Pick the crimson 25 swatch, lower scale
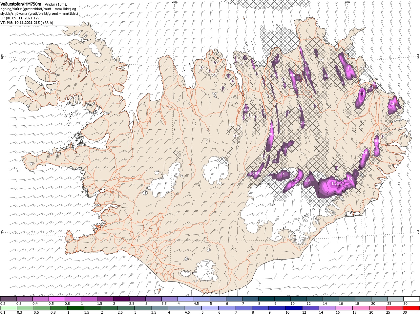Image resolution: width=420 pixels, height=315 pixels. (x=395, y=308)
